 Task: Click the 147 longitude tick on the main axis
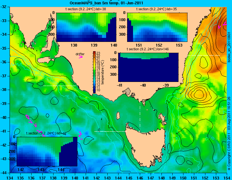coord(151,178)
